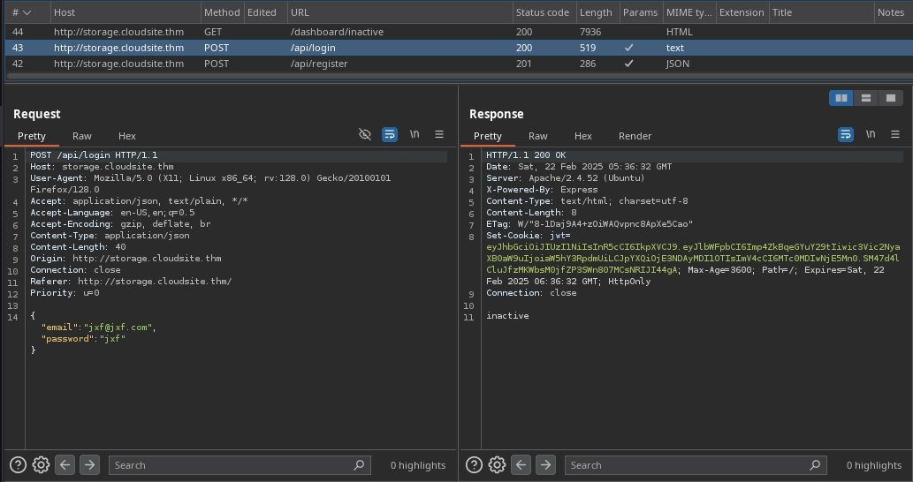Go to next match in Response search
Viewport: 913px width, 482px height.
545,464
